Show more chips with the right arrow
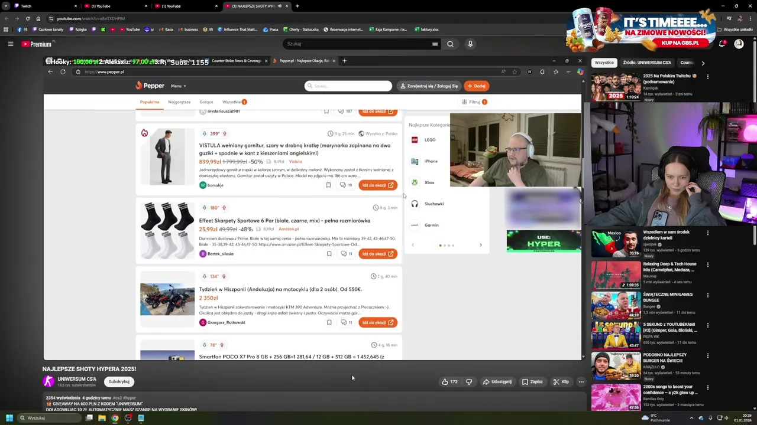The height and width of the screenshot is (425, 757). click(703, 63)
